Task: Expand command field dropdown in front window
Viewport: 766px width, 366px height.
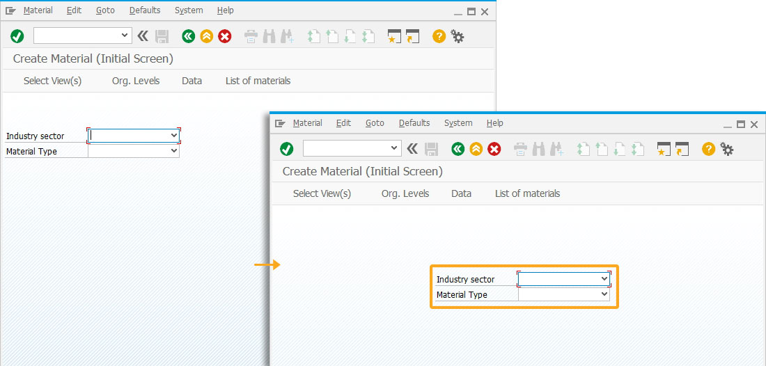Action: click(x=393, y=148)
